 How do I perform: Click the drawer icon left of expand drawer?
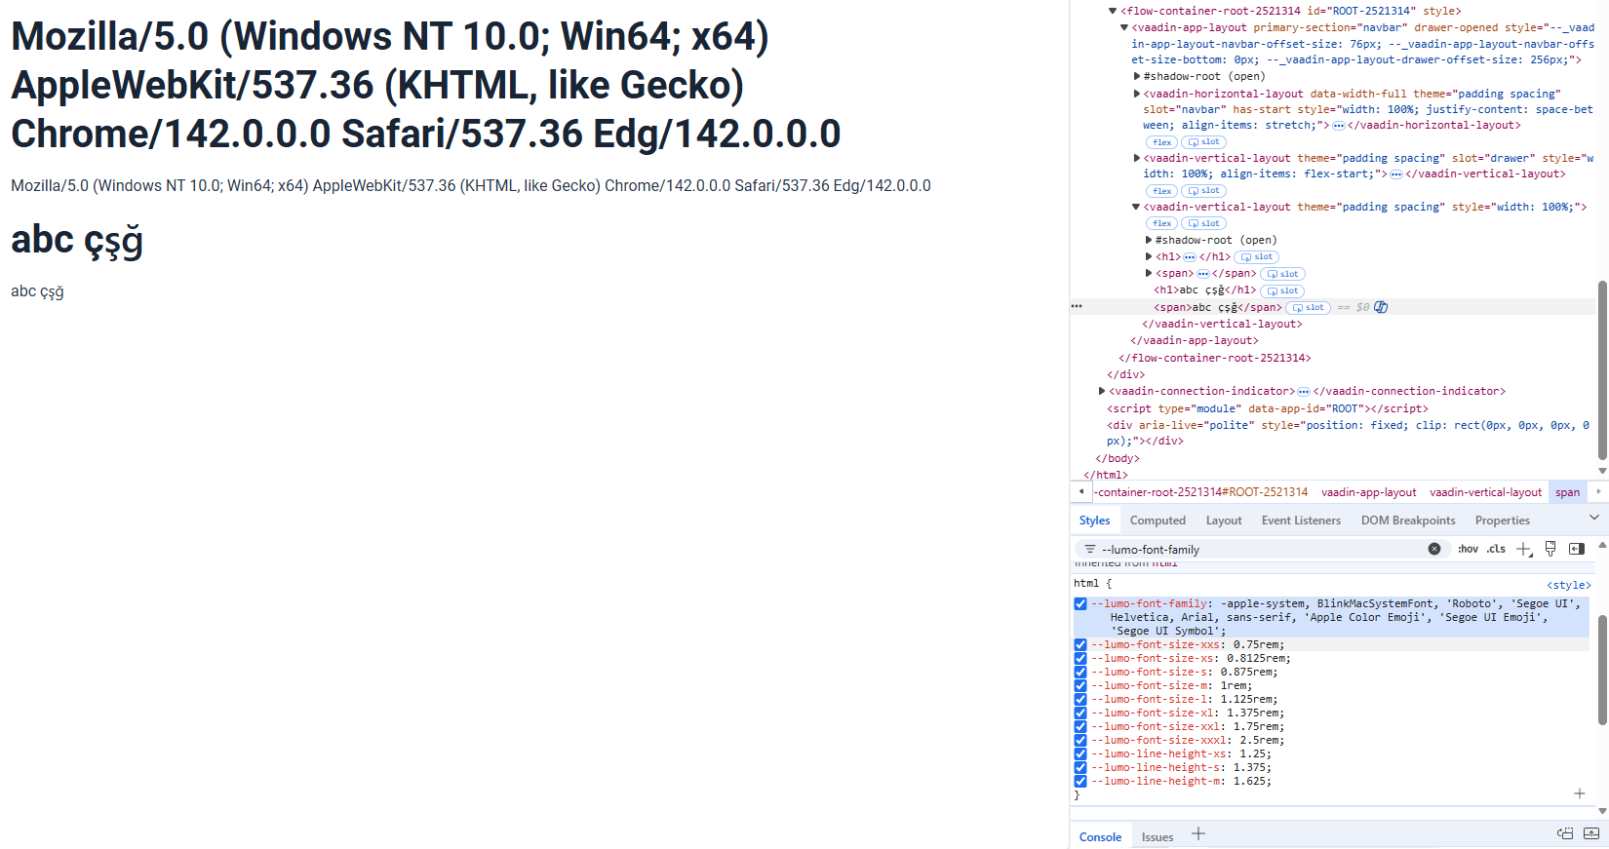click(1565, 833)
